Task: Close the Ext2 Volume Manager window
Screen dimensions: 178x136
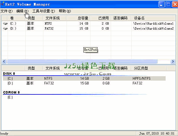Action: pyautogui.click(x=175, y=4)
